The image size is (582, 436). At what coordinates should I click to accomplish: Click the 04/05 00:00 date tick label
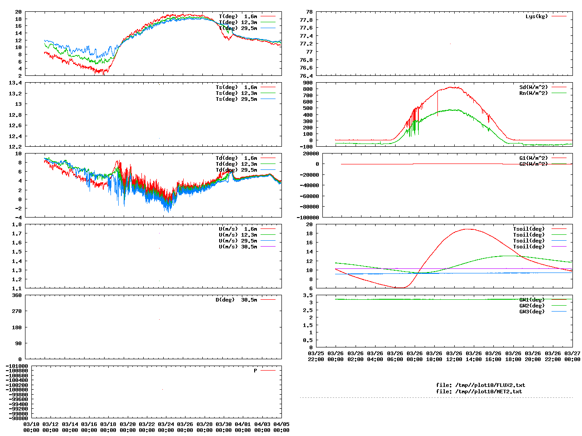[281, 427]
